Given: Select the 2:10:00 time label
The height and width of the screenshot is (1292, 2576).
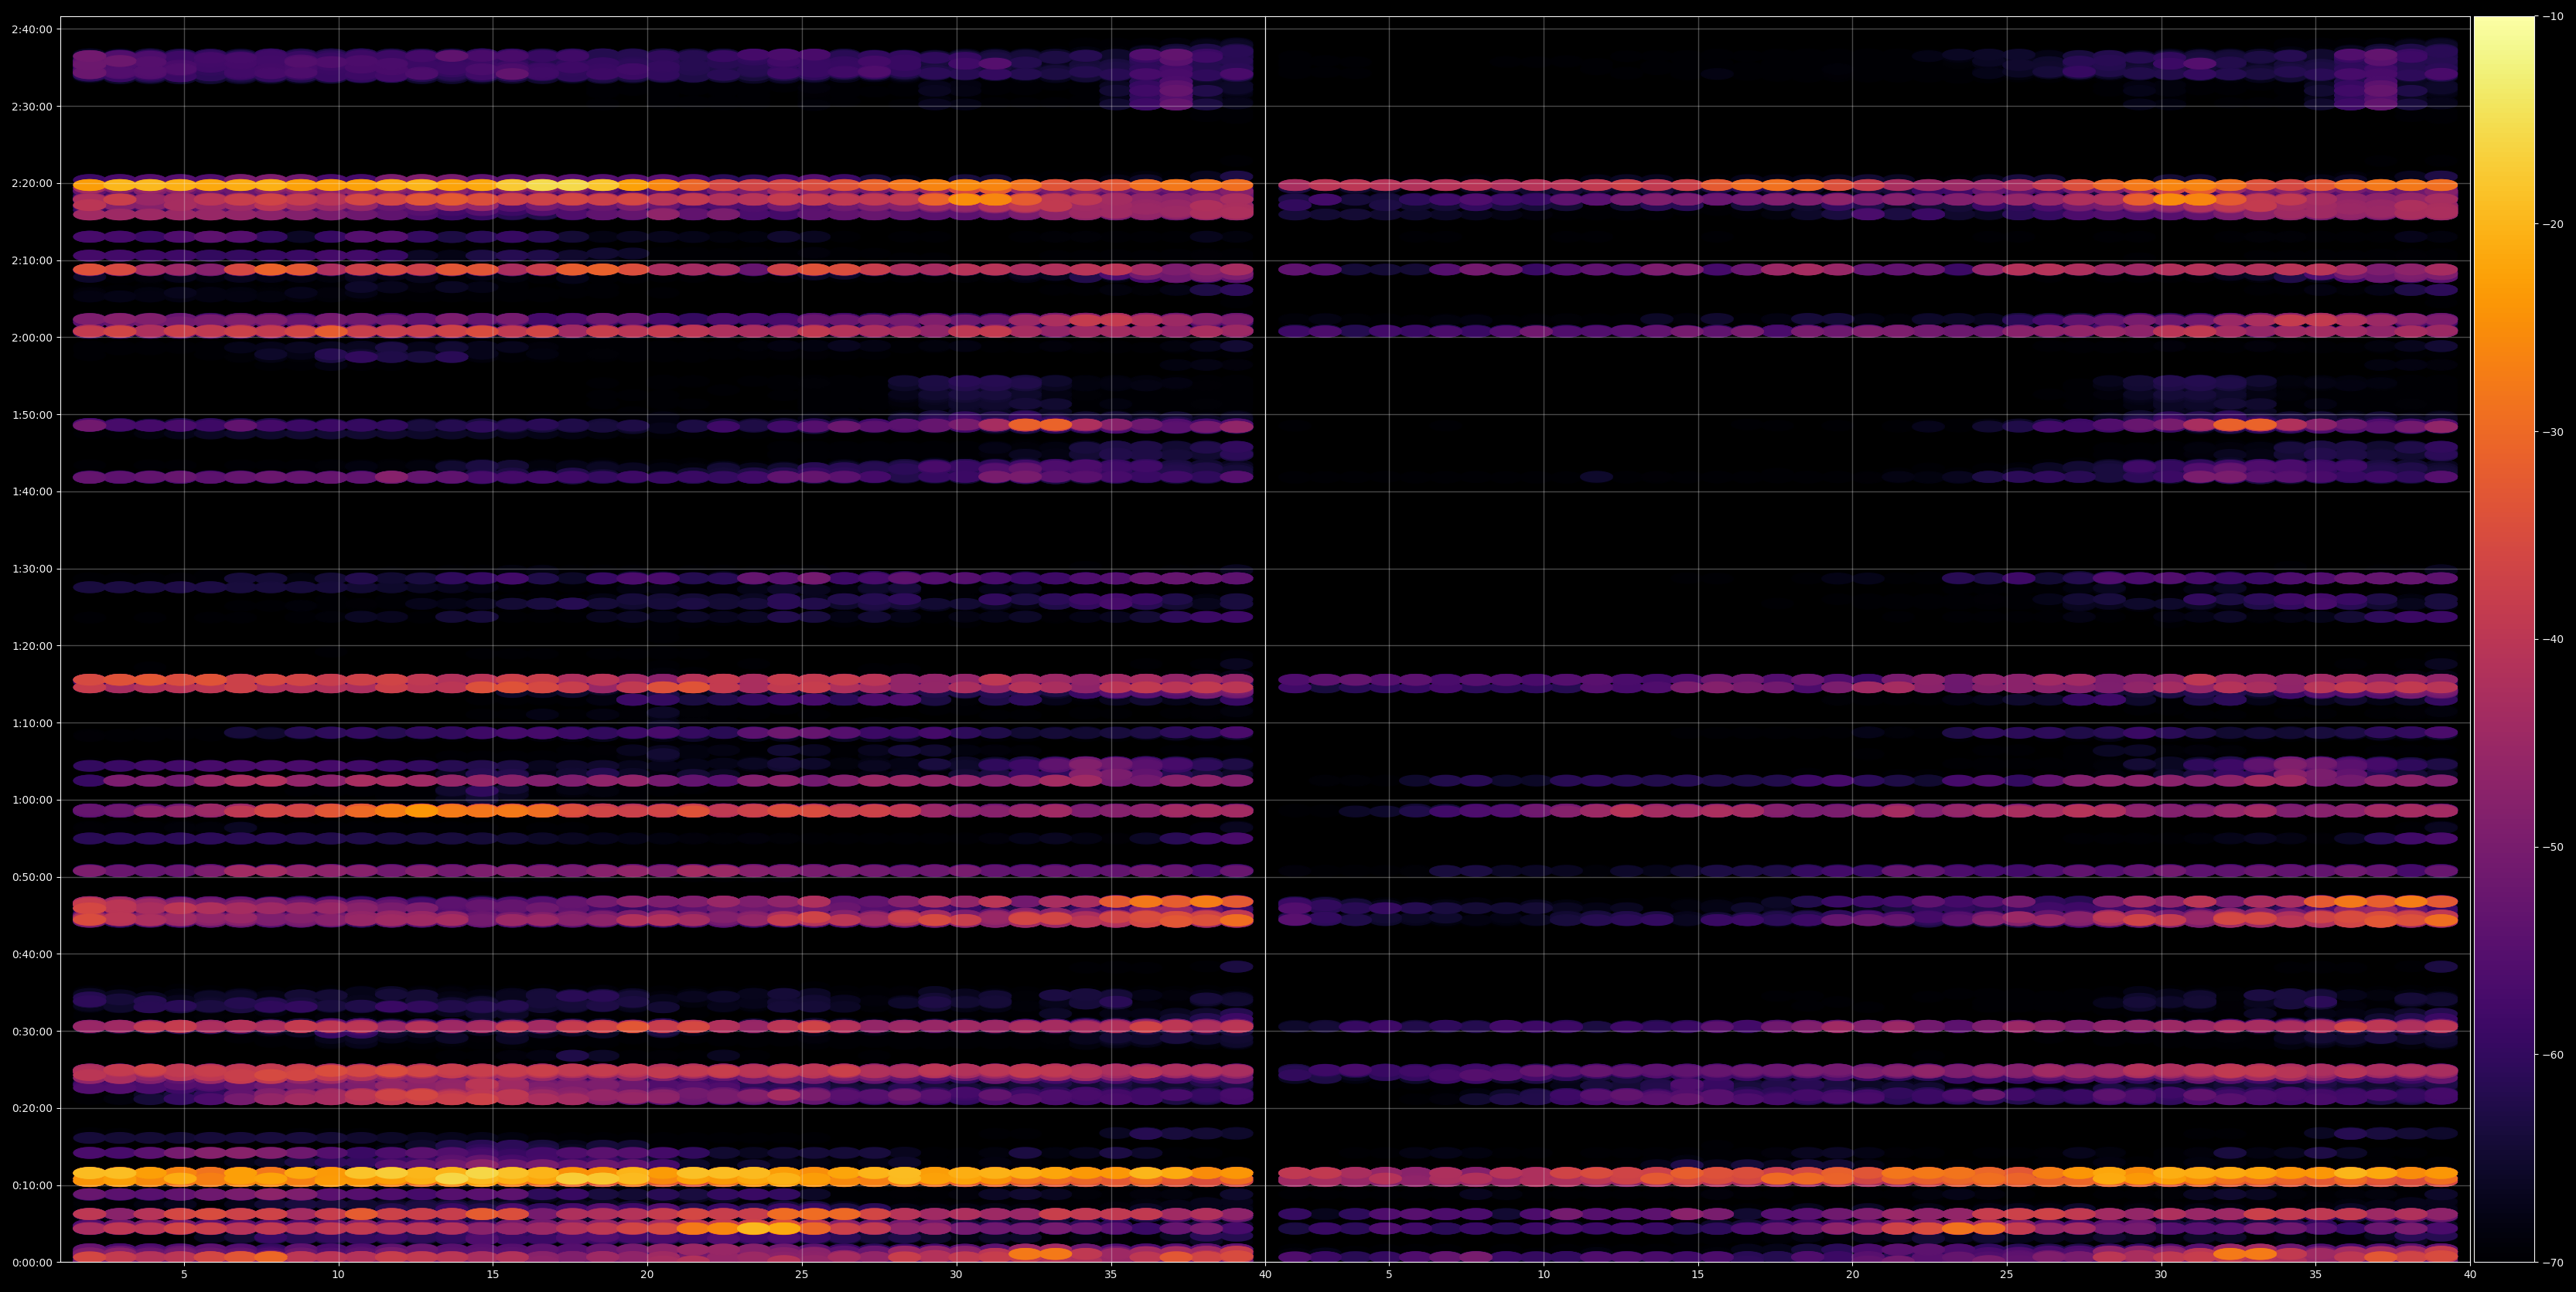Looking at the screenshot, I should [x=32, y=260].
